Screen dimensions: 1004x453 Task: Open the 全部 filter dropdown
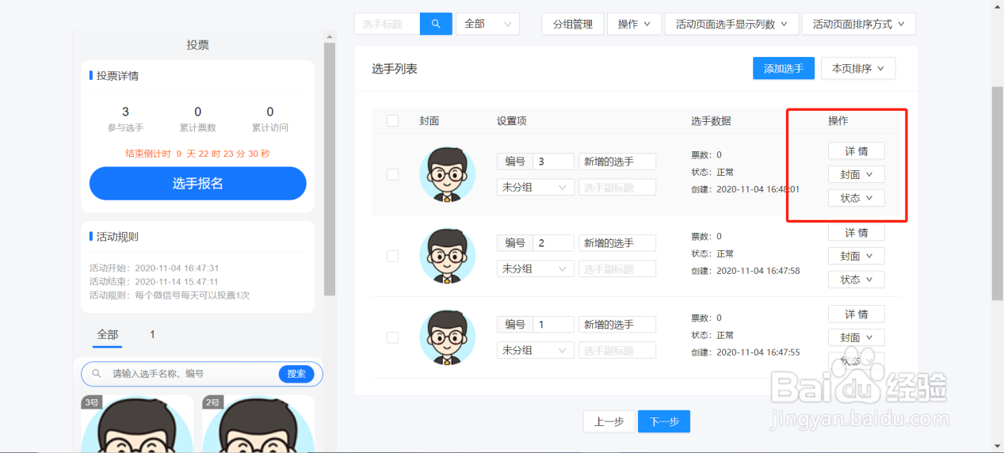click(487, 24)
